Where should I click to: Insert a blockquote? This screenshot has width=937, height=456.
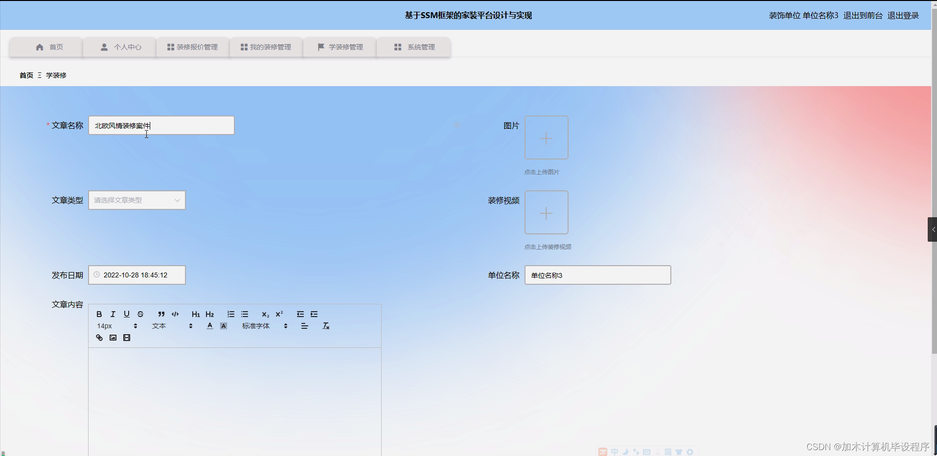(161, 314)
